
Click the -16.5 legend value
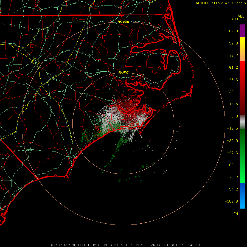pyautogui.click(x=232, y=128)
